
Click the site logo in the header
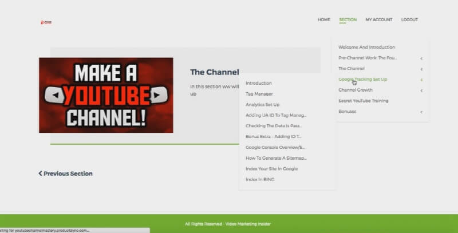46,22
